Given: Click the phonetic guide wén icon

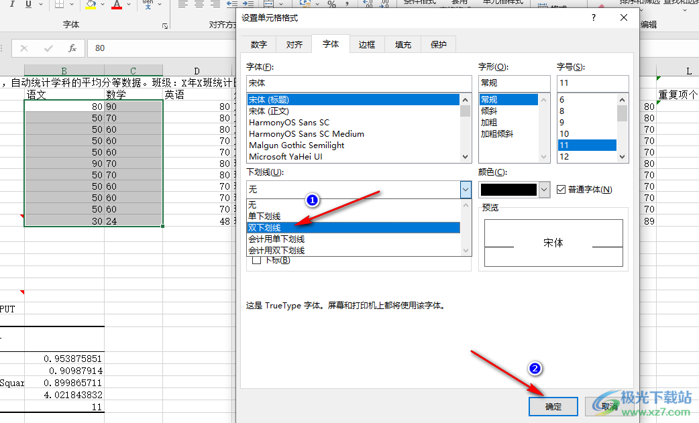Looking at the screenshot, I should coord(148,4).
